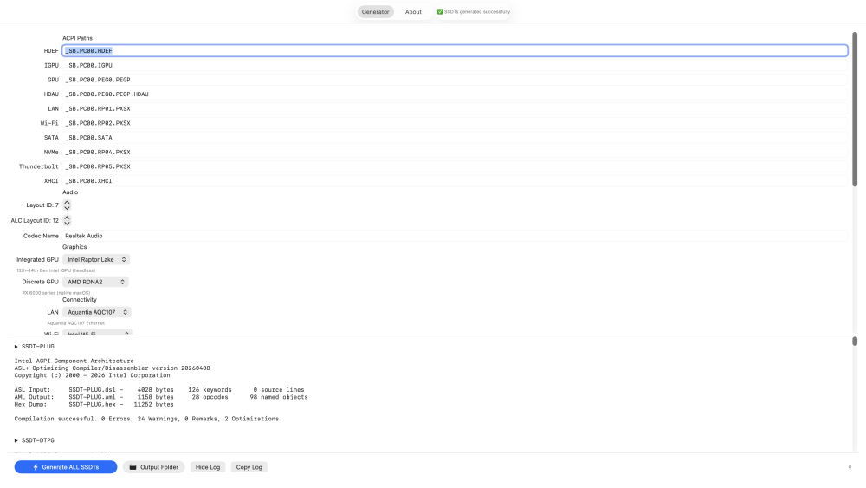Click the 'Audio' section heading
This screenshot has height=488, width=866.
(x=70, y=192)
